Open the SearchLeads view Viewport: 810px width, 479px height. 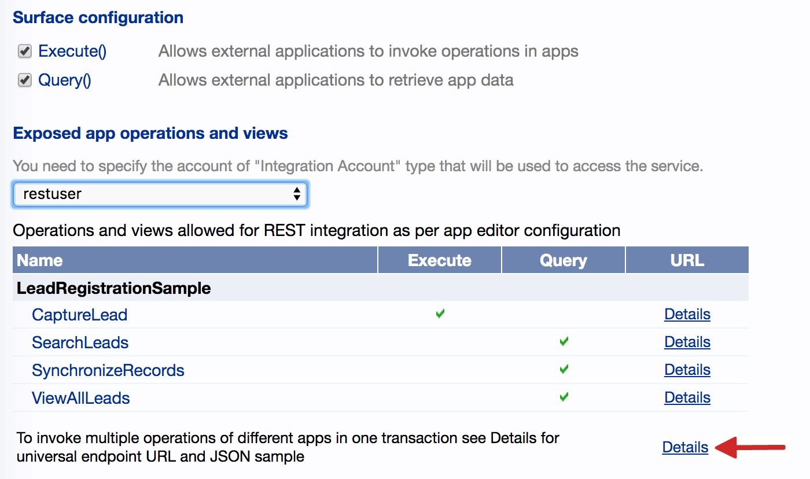click(x=80, y=342)
